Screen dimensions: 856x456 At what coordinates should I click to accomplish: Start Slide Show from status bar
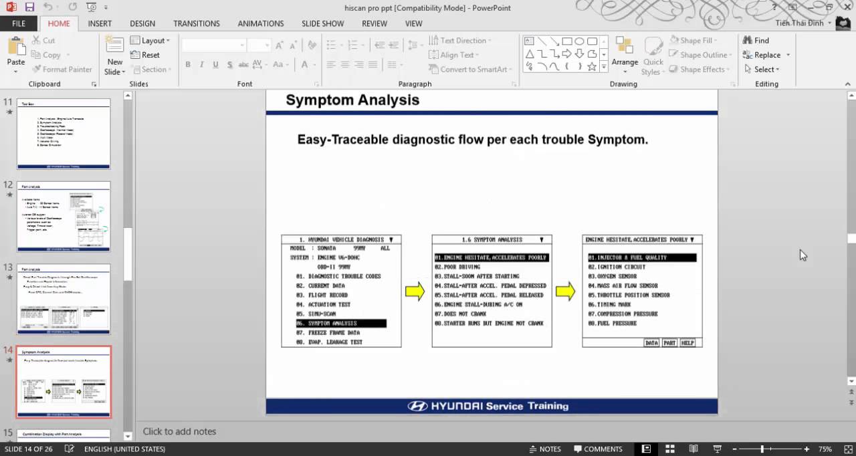coord(717,449)
